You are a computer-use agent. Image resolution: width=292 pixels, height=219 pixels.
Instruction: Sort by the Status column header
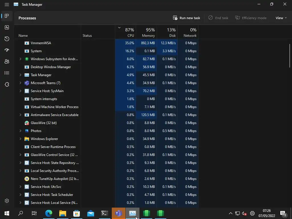[x=98, y=32]
